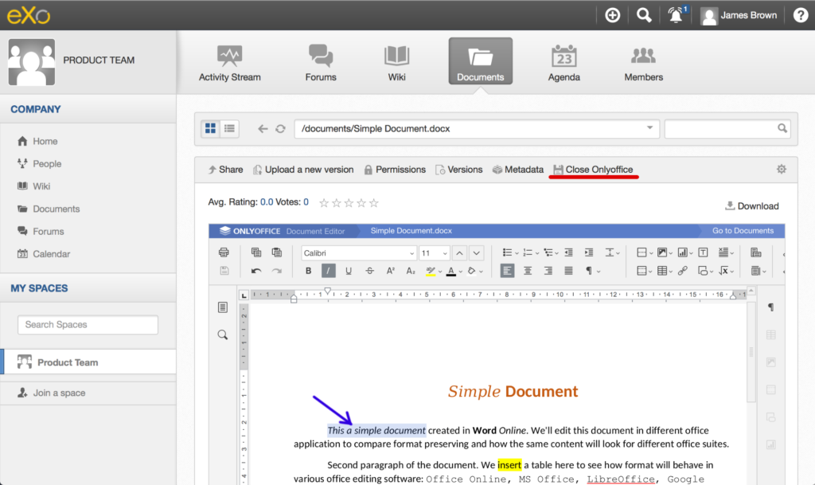Click the Paste icon in editor toolbar
This screenshot has width=815, height=485.
point(276,252)
